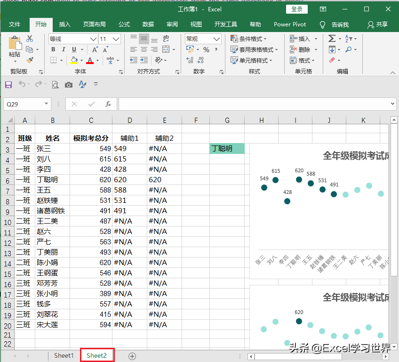Toggle Wrap Text
399x362 pixels.
pos(166,39)
